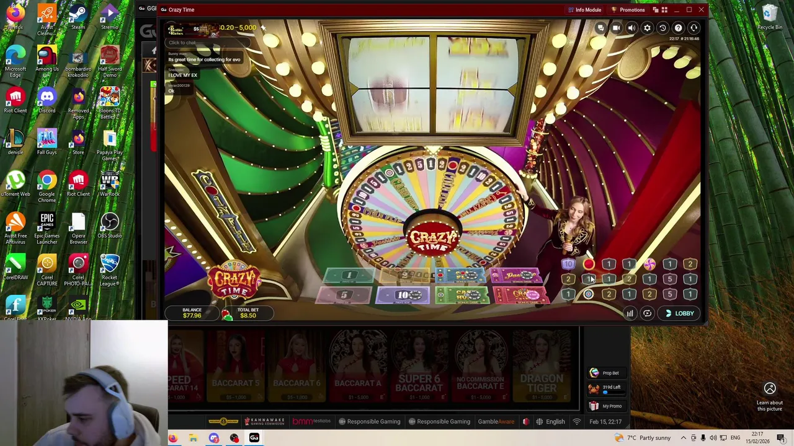Open Discord desktop shortcut

[x=47, y=100]
